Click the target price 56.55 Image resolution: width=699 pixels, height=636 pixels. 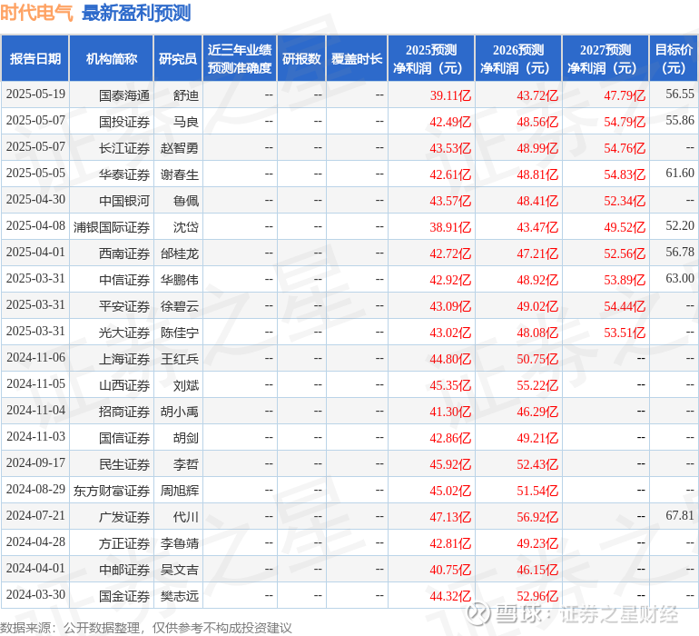[680, 94]
